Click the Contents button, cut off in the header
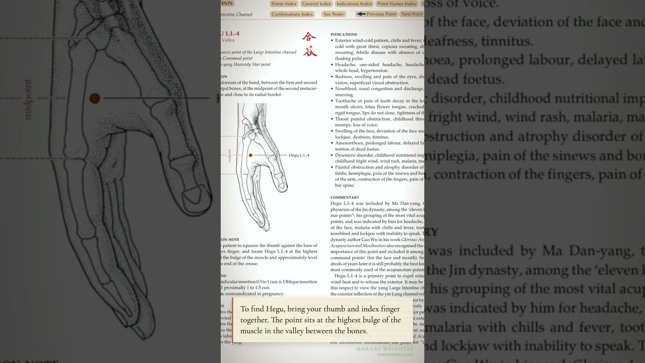This screenshot has width=645, height=363. pyautogui.click(x=227, y=4)
